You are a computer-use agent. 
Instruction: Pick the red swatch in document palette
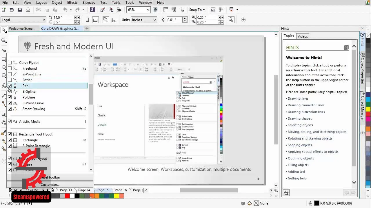click(x=67, y=196)
